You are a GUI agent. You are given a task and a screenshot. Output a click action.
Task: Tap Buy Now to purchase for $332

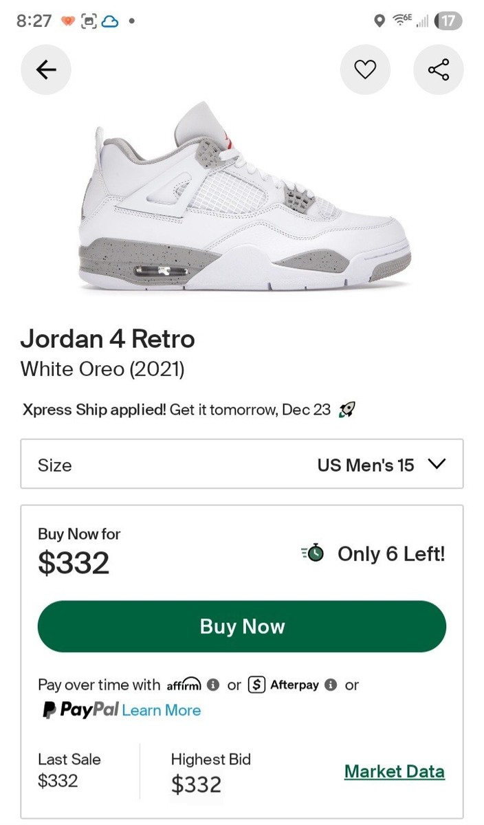pos(242,626)
